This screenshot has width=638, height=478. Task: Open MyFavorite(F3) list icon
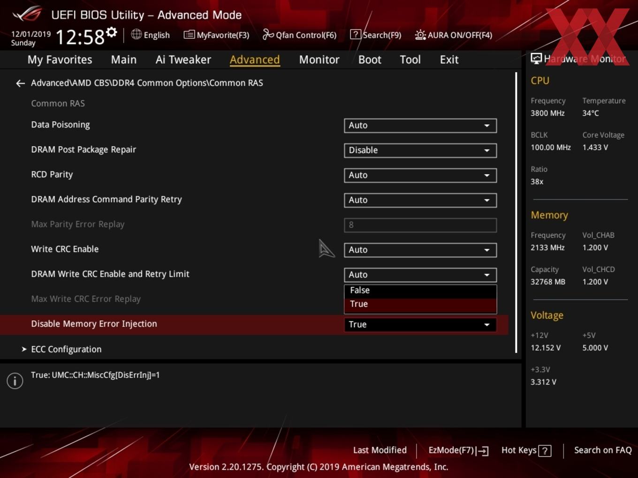pyautogui.click(x=189, y=35)
